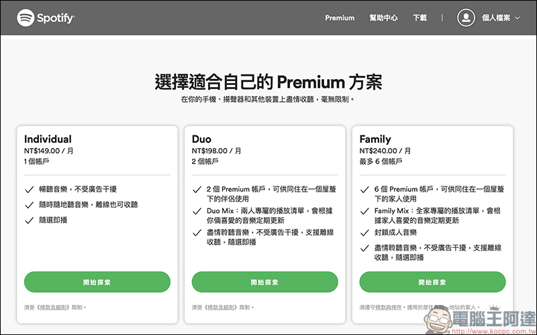Go to 幫助中心 in the header
Viewport: 537px width, 335px height.
(383, 18)
